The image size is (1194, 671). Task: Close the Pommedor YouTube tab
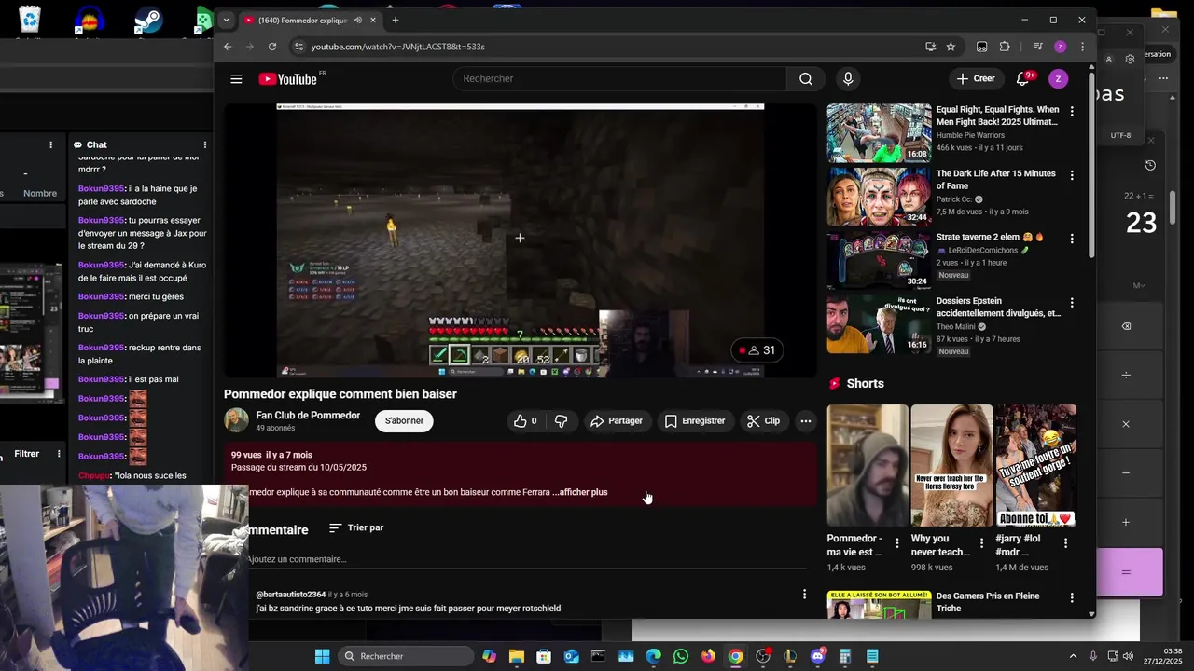373,20
